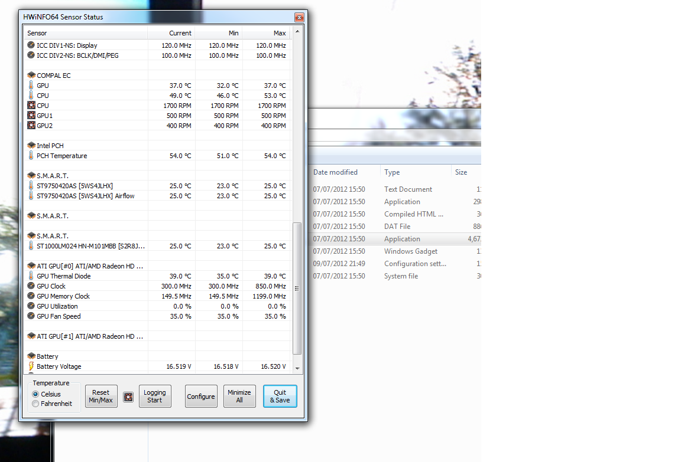Click the sensor list scroll up arrow
The height and width of the screenshot is (462, 681).
[x=297, y=32]
